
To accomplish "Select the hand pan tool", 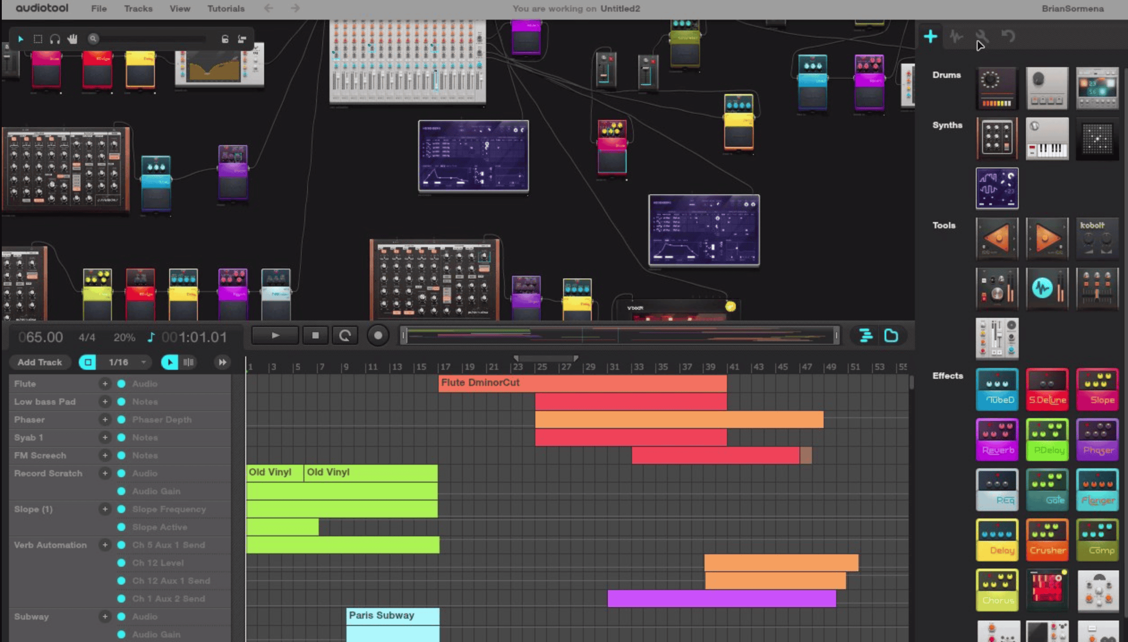I will click(x=72, y=39).
